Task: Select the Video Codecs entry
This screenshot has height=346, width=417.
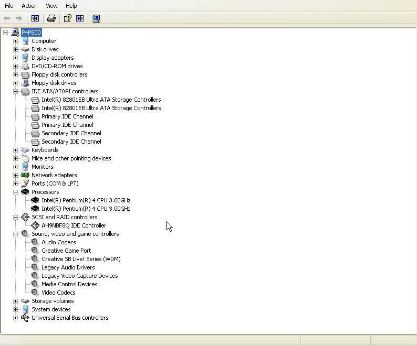Action: coord(58,293)
